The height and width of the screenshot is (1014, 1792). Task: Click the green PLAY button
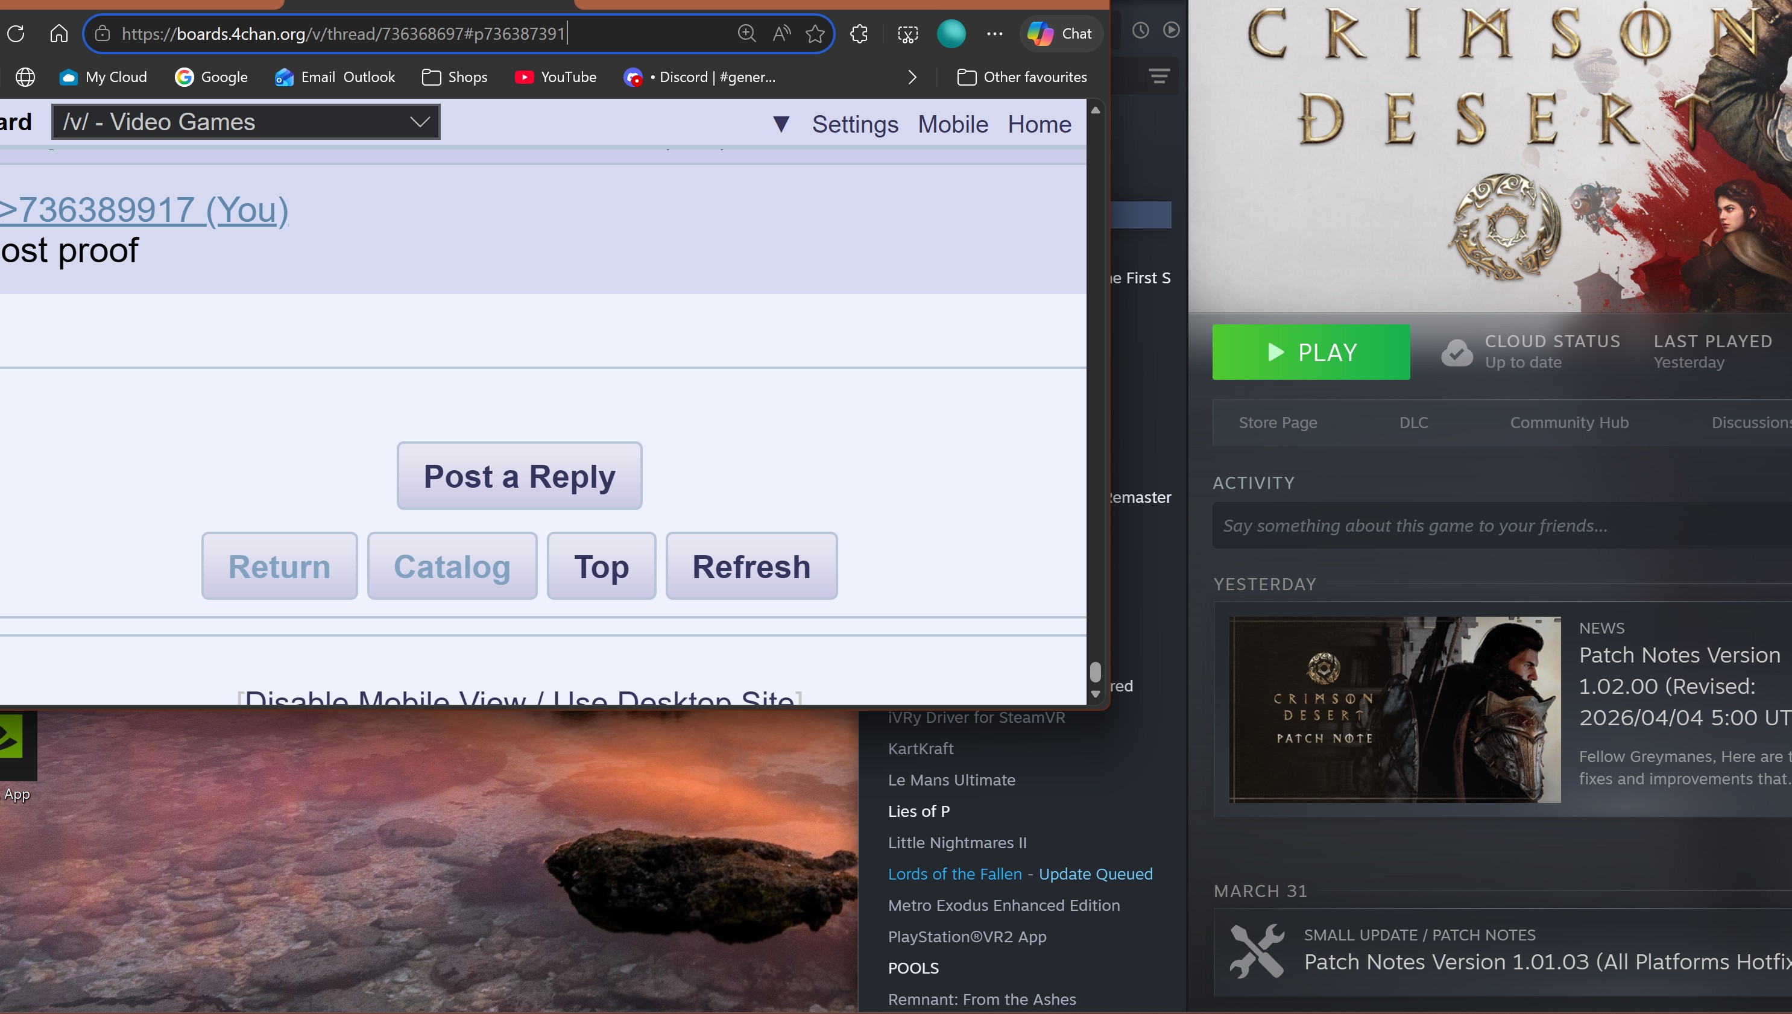click(x=1311, y=351)
